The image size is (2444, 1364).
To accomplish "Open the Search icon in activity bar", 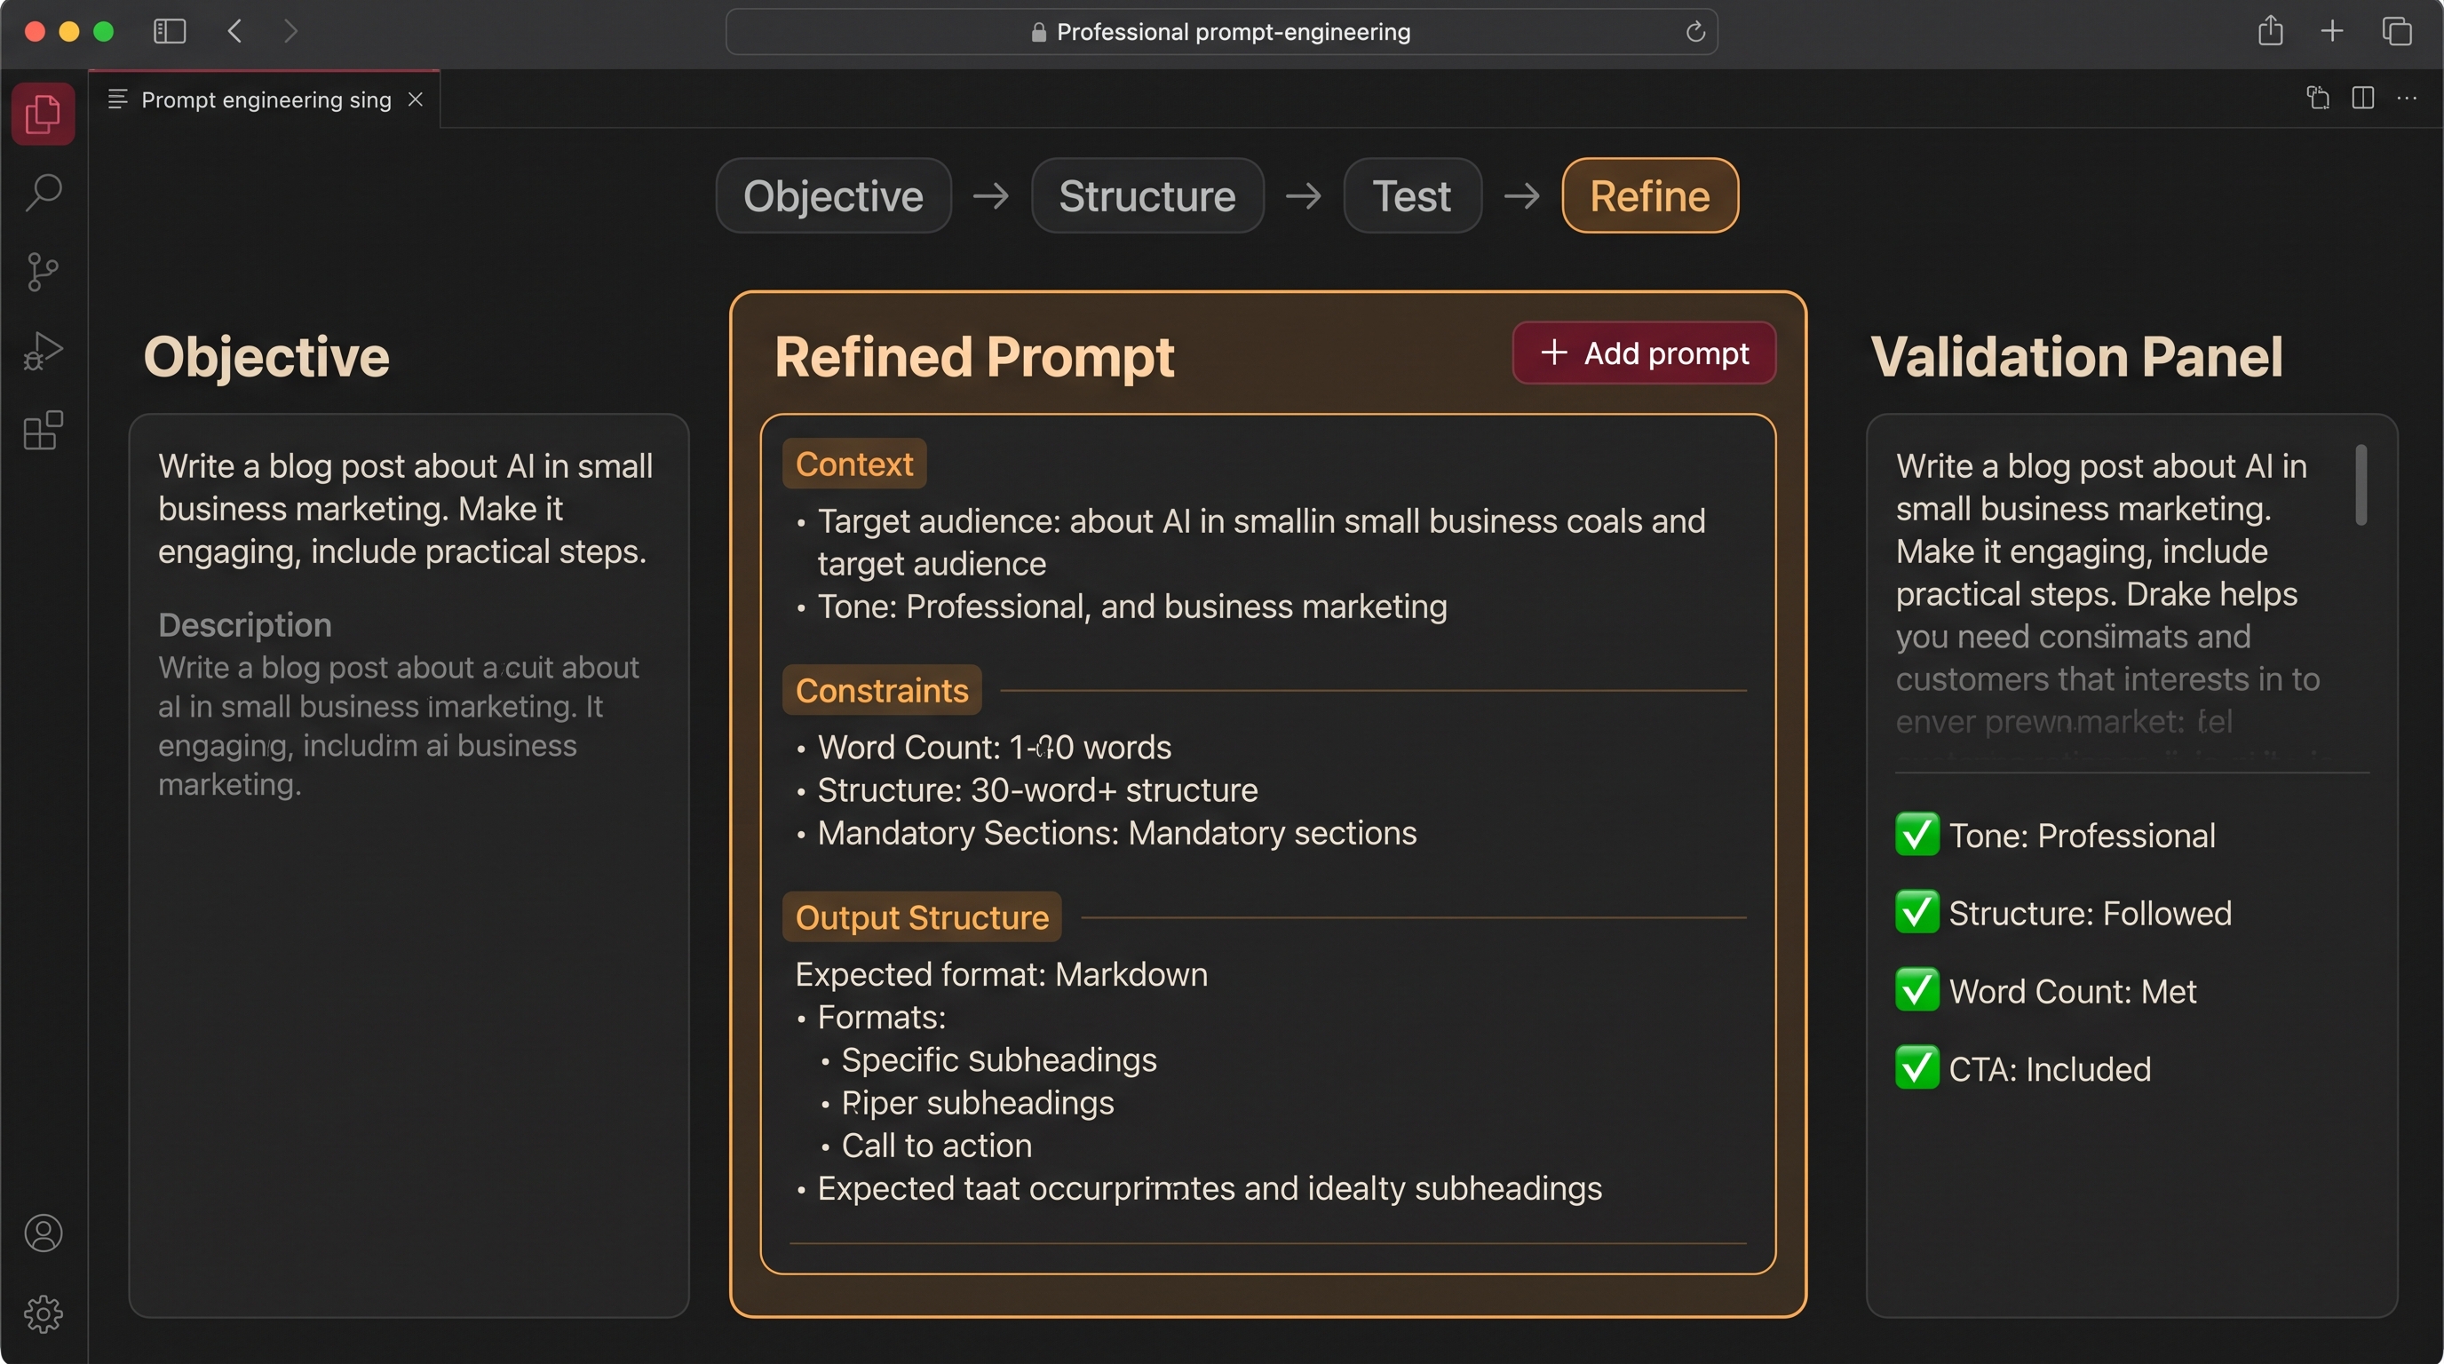I will [43, 193].
